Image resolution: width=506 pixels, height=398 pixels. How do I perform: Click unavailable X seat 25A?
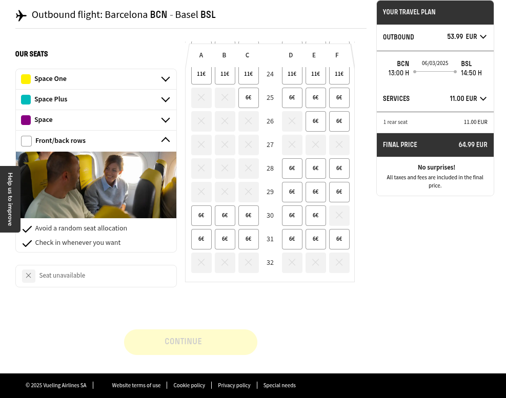click(201, 98)
